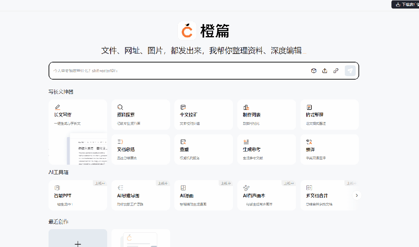Start the 查重 plagiarism check tool
The height and width of the screenshot is (247, 419).
click(x=203, y=149)
